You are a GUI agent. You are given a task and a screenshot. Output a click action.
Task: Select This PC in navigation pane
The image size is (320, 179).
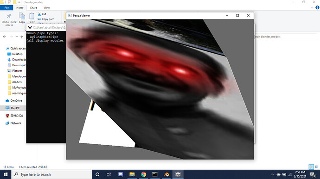coord(13,108)
